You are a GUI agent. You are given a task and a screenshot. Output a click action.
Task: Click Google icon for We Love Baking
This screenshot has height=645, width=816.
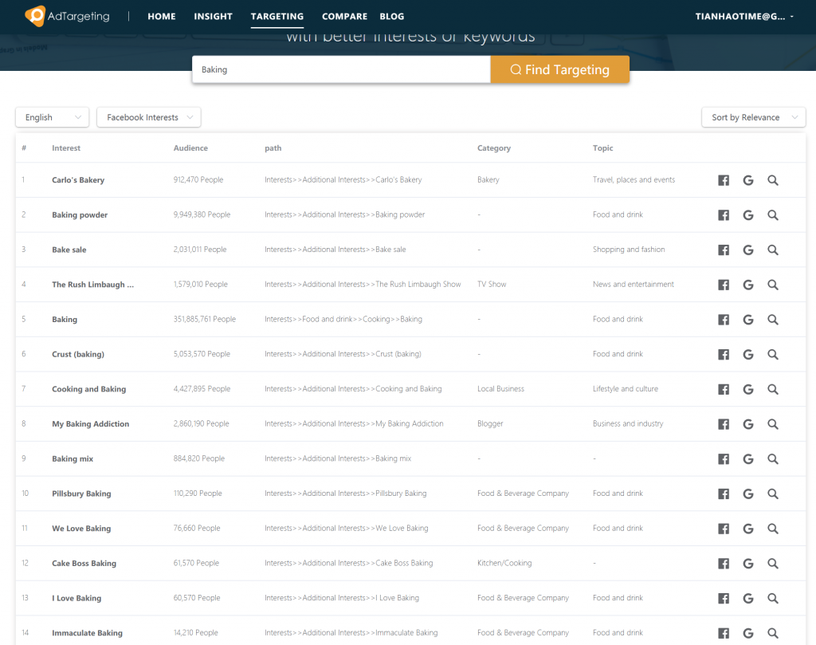coord(747,529)
